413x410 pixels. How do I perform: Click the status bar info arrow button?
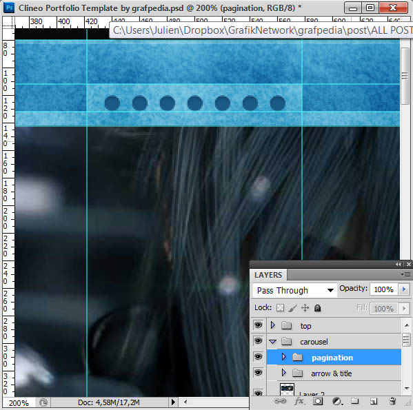coord(173,402)
